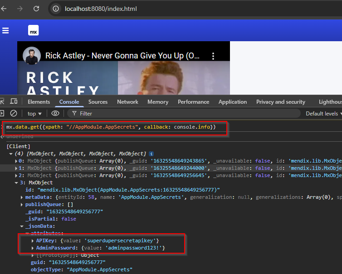
Task: Switch to the Elements tab
Action: [x=39, y=102]
